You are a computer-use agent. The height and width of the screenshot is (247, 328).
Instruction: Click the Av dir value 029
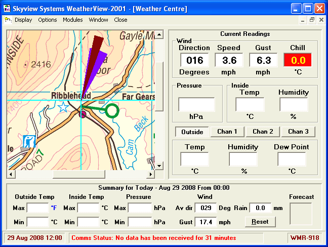coord(206,208)
